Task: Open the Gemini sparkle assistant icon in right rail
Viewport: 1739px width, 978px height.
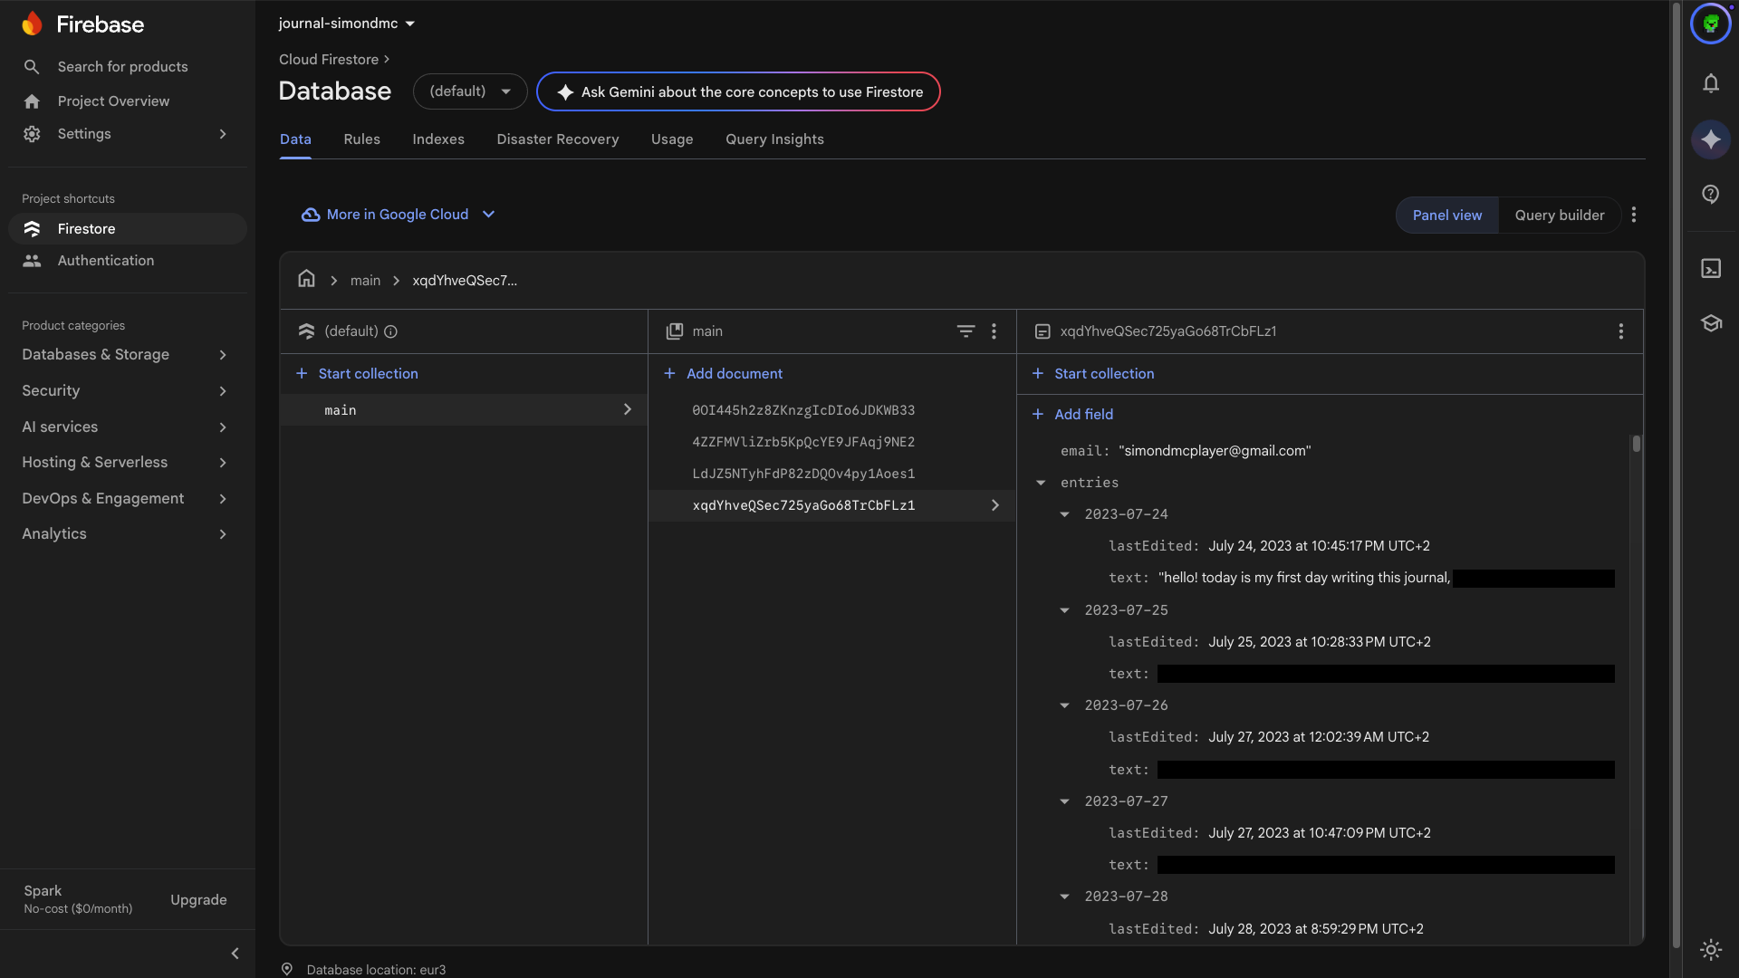Action: point(1710,139)
